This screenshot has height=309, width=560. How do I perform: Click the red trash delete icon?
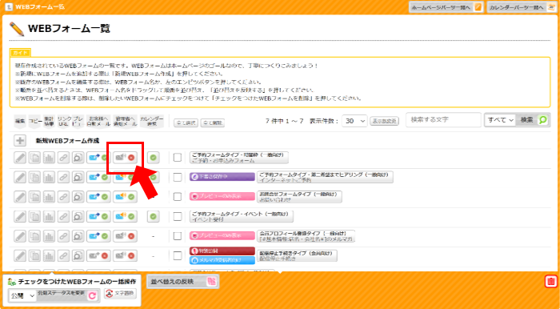point(551,281)
